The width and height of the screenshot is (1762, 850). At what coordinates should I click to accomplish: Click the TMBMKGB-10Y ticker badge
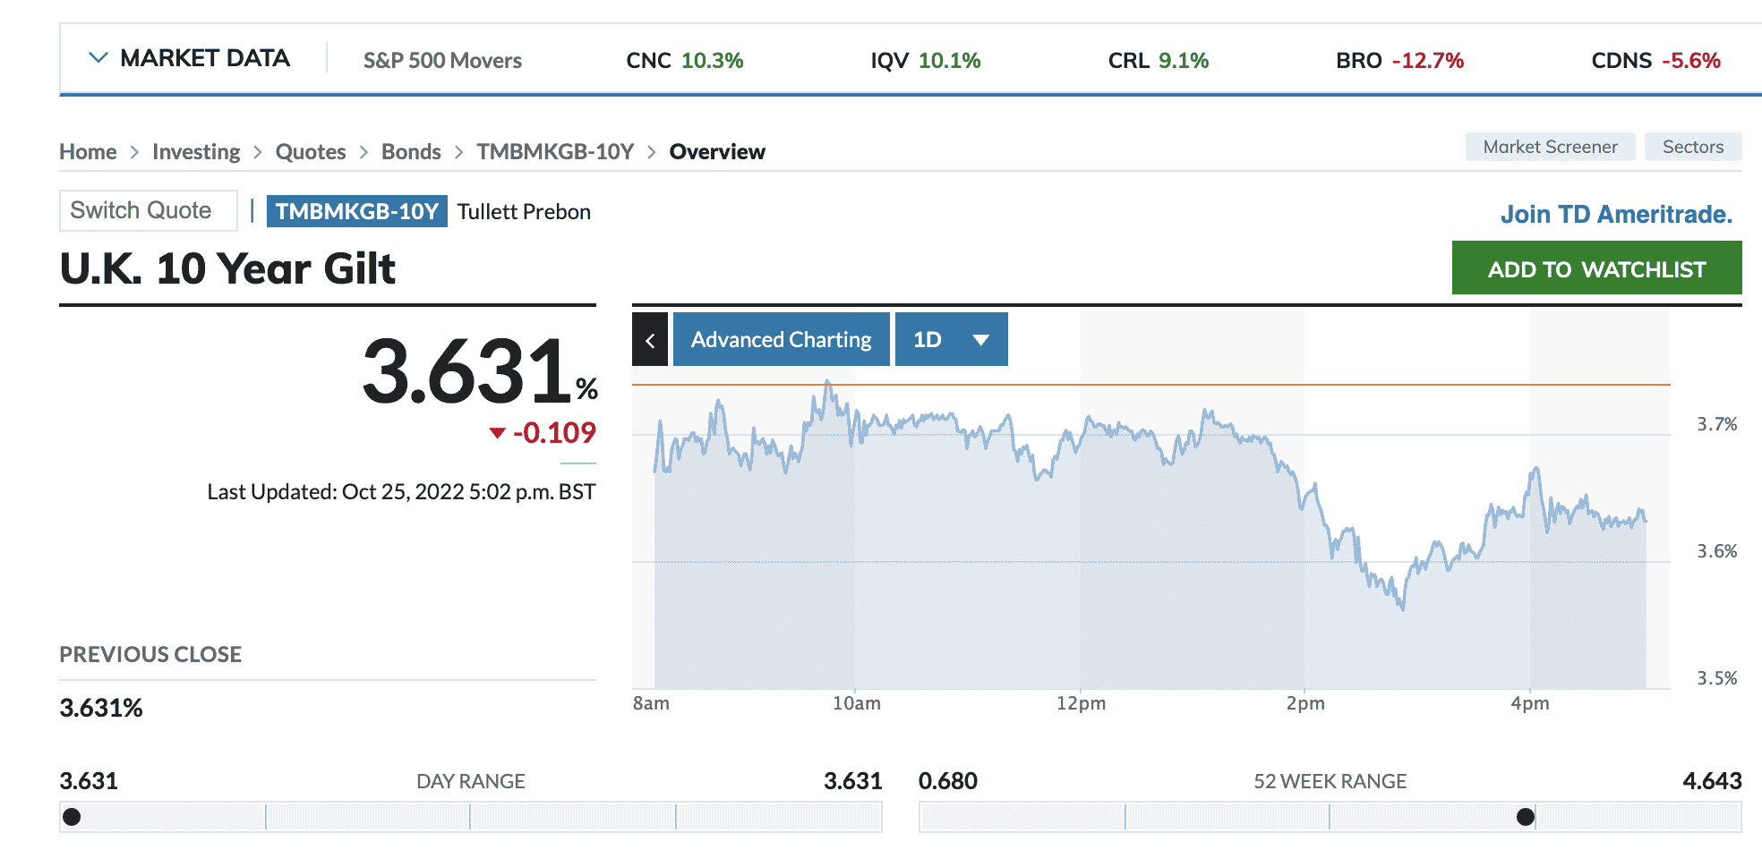356,211
